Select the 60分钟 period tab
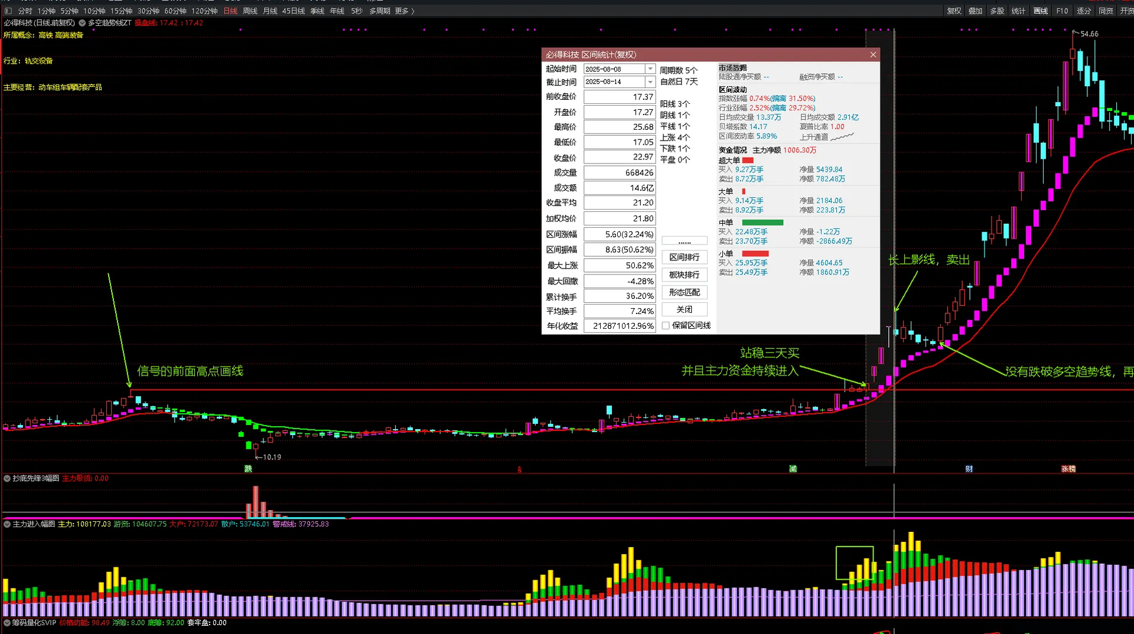This screenshot has height=634, width=1134. 175,11
